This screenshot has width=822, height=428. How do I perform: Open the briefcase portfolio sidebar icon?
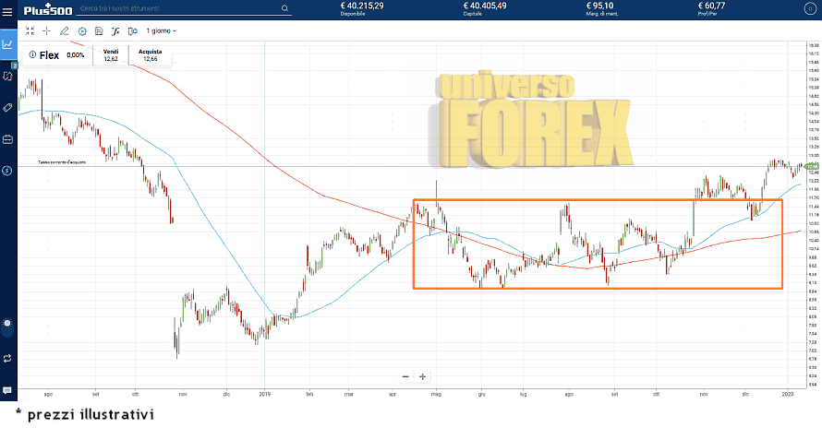(7, 139)
